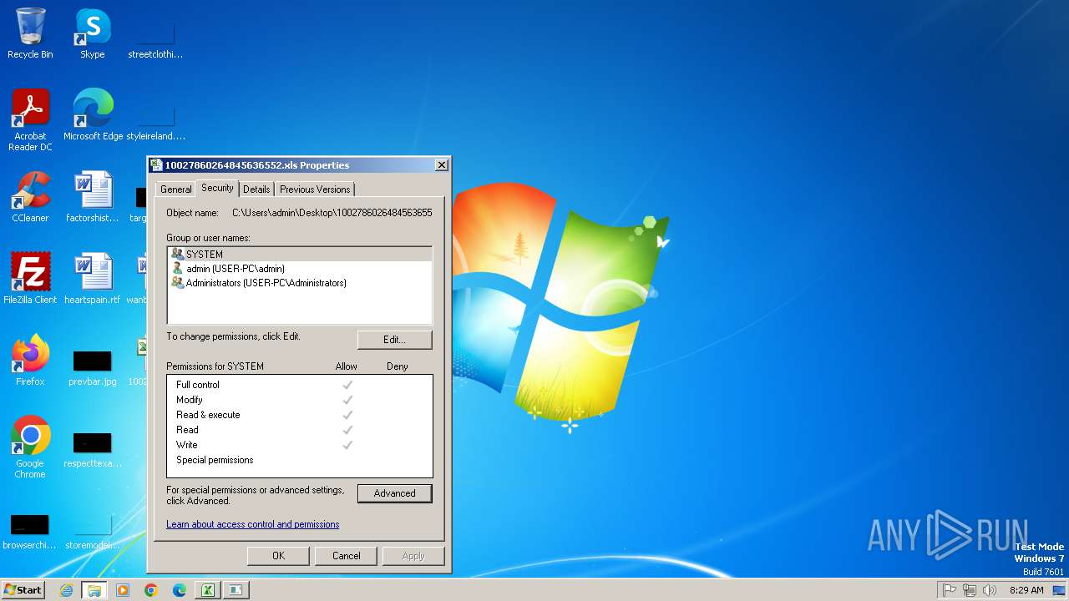
Task: Click the Edit... permissions button
Action: point(394,340)
